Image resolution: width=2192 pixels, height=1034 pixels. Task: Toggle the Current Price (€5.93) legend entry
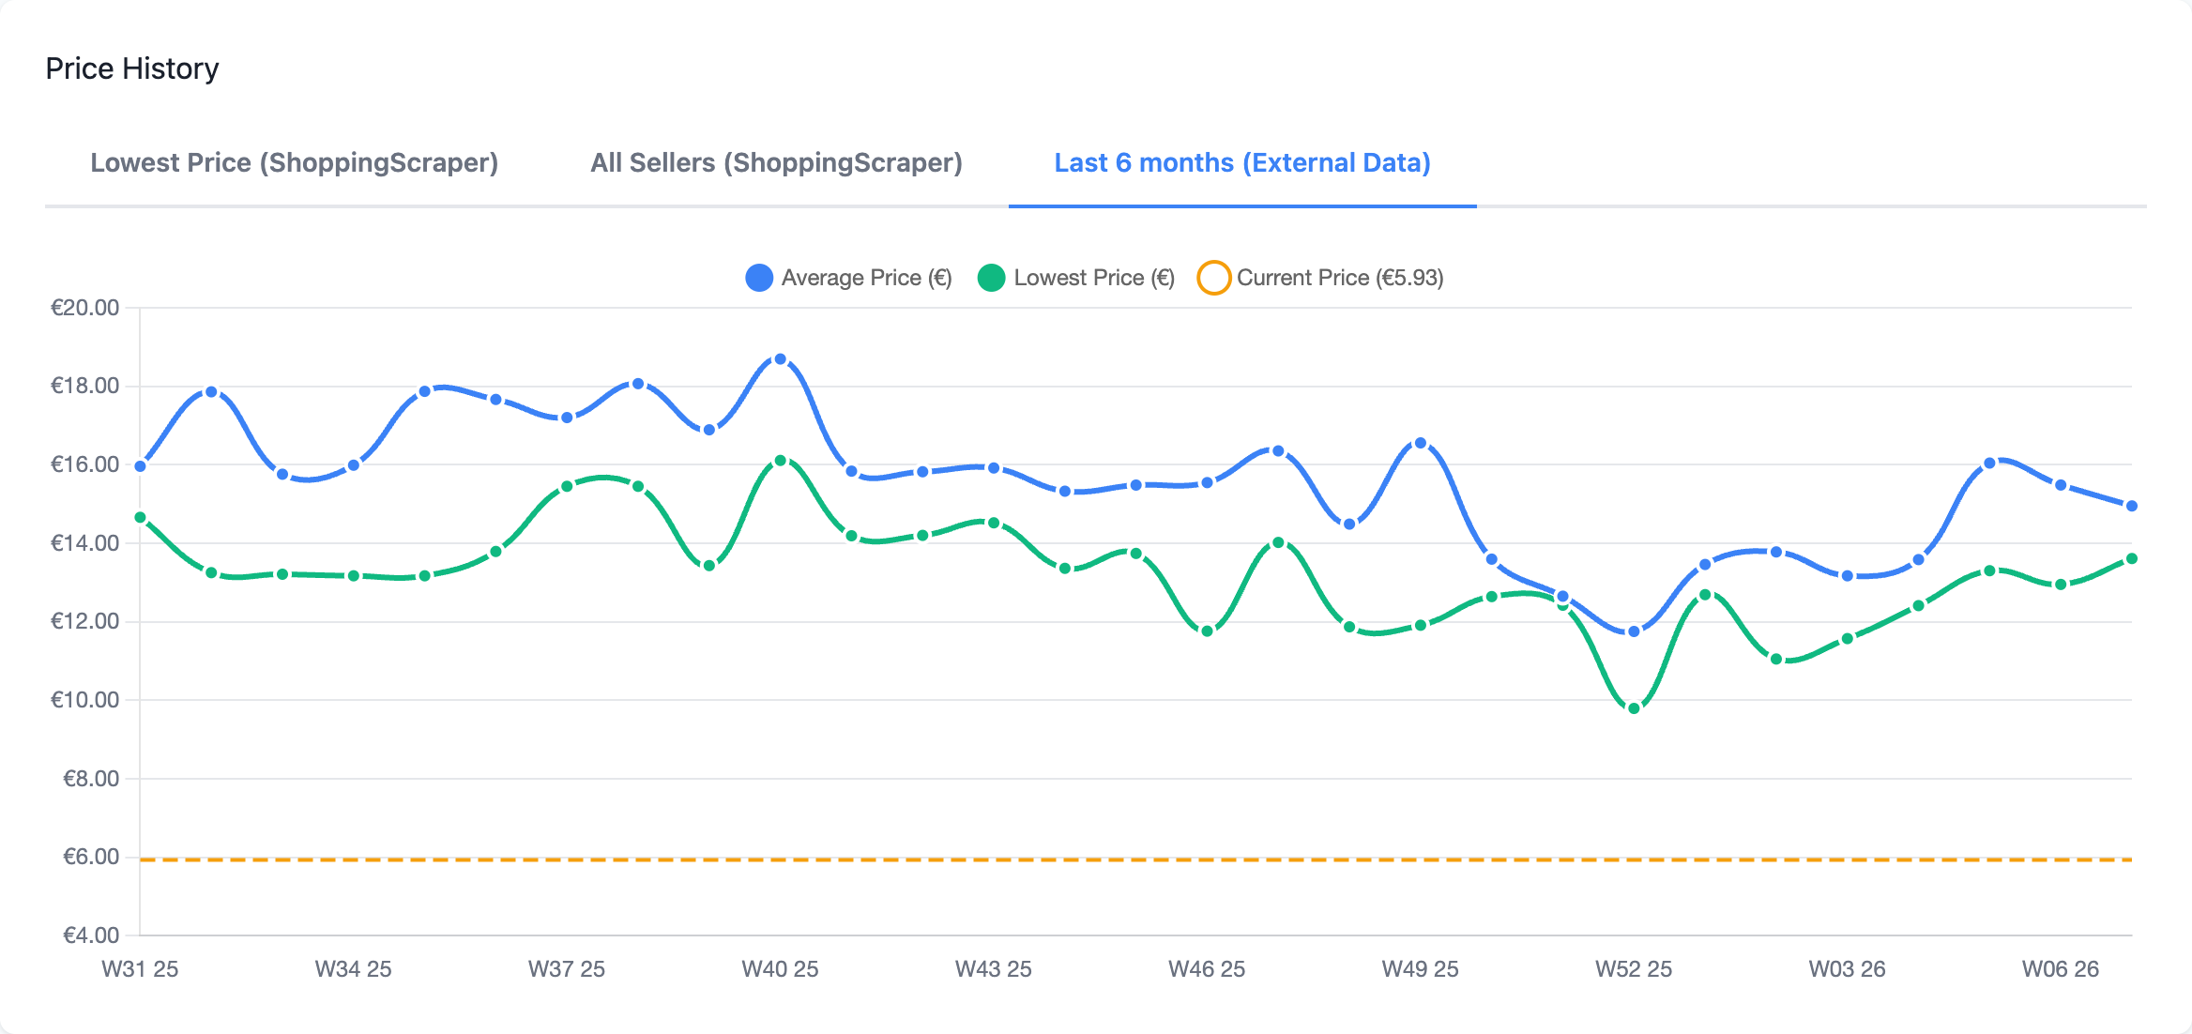[1340, 277]
